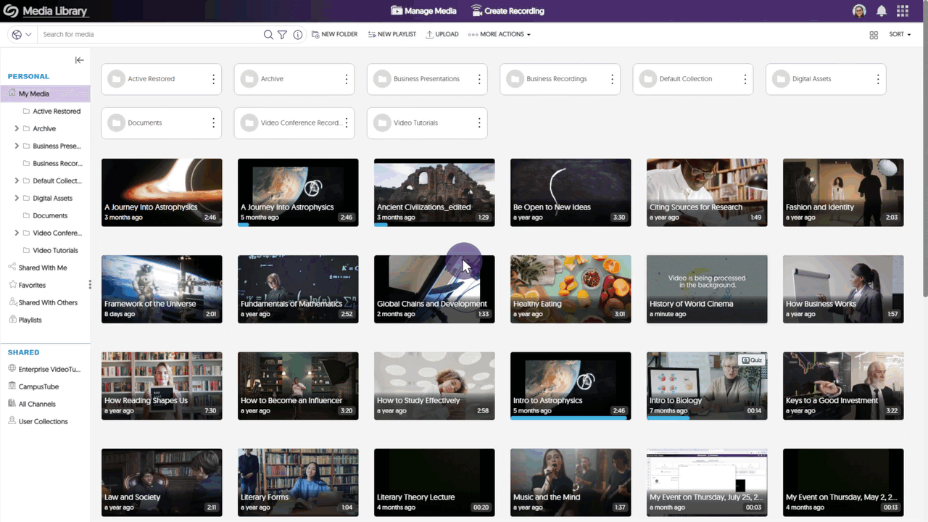Open Manage Media from the top bar
The height and width of the screenshot is (522, 928).
pos(423,11)
